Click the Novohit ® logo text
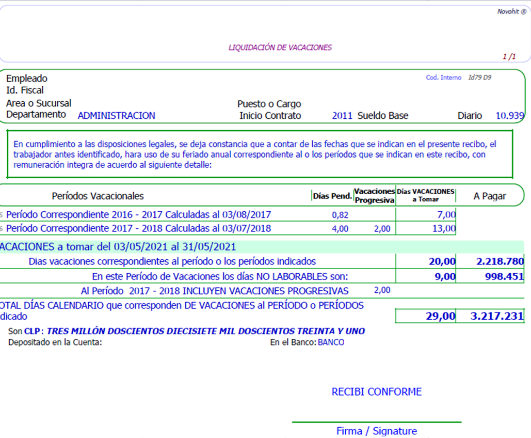 tap(512, 11)
